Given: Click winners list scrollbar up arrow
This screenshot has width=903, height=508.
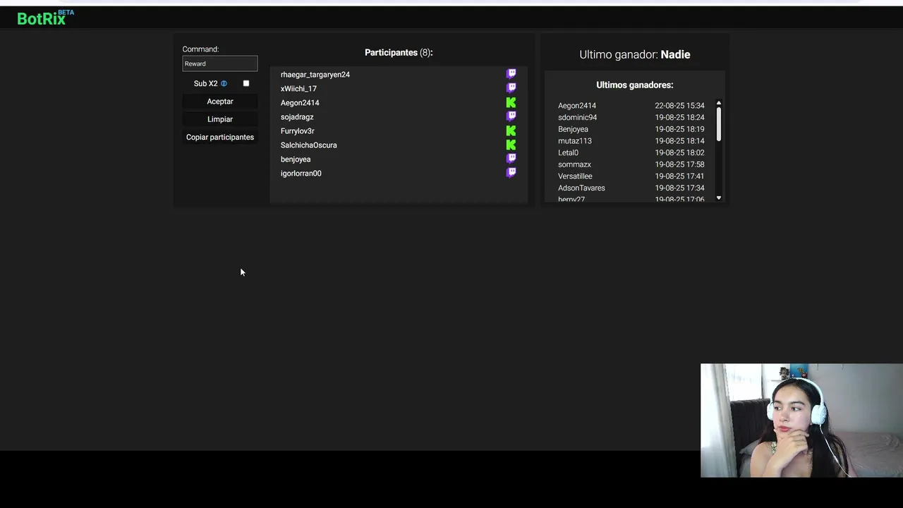Looking at the screenshot, I should click(719, 104).
